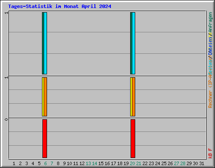Viewport: 215px width, 168px height.
Task: Click the blue 'Dateien' legend label
Action: click(x=210, y=46)
